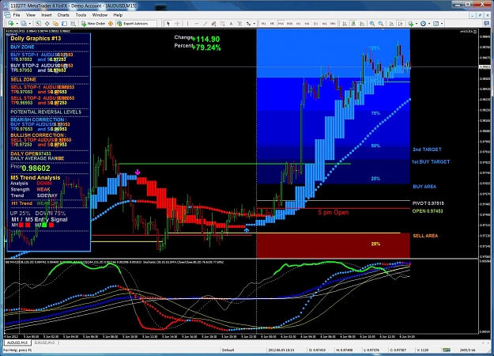494x356 pixels.
Task: Zoom out on the chart
Action: [381, 23]
